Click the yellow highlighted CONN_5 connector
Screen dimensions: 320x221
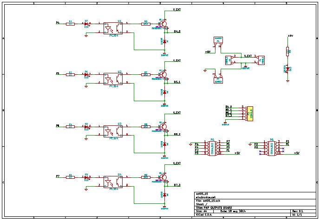(x=250, y=114)
